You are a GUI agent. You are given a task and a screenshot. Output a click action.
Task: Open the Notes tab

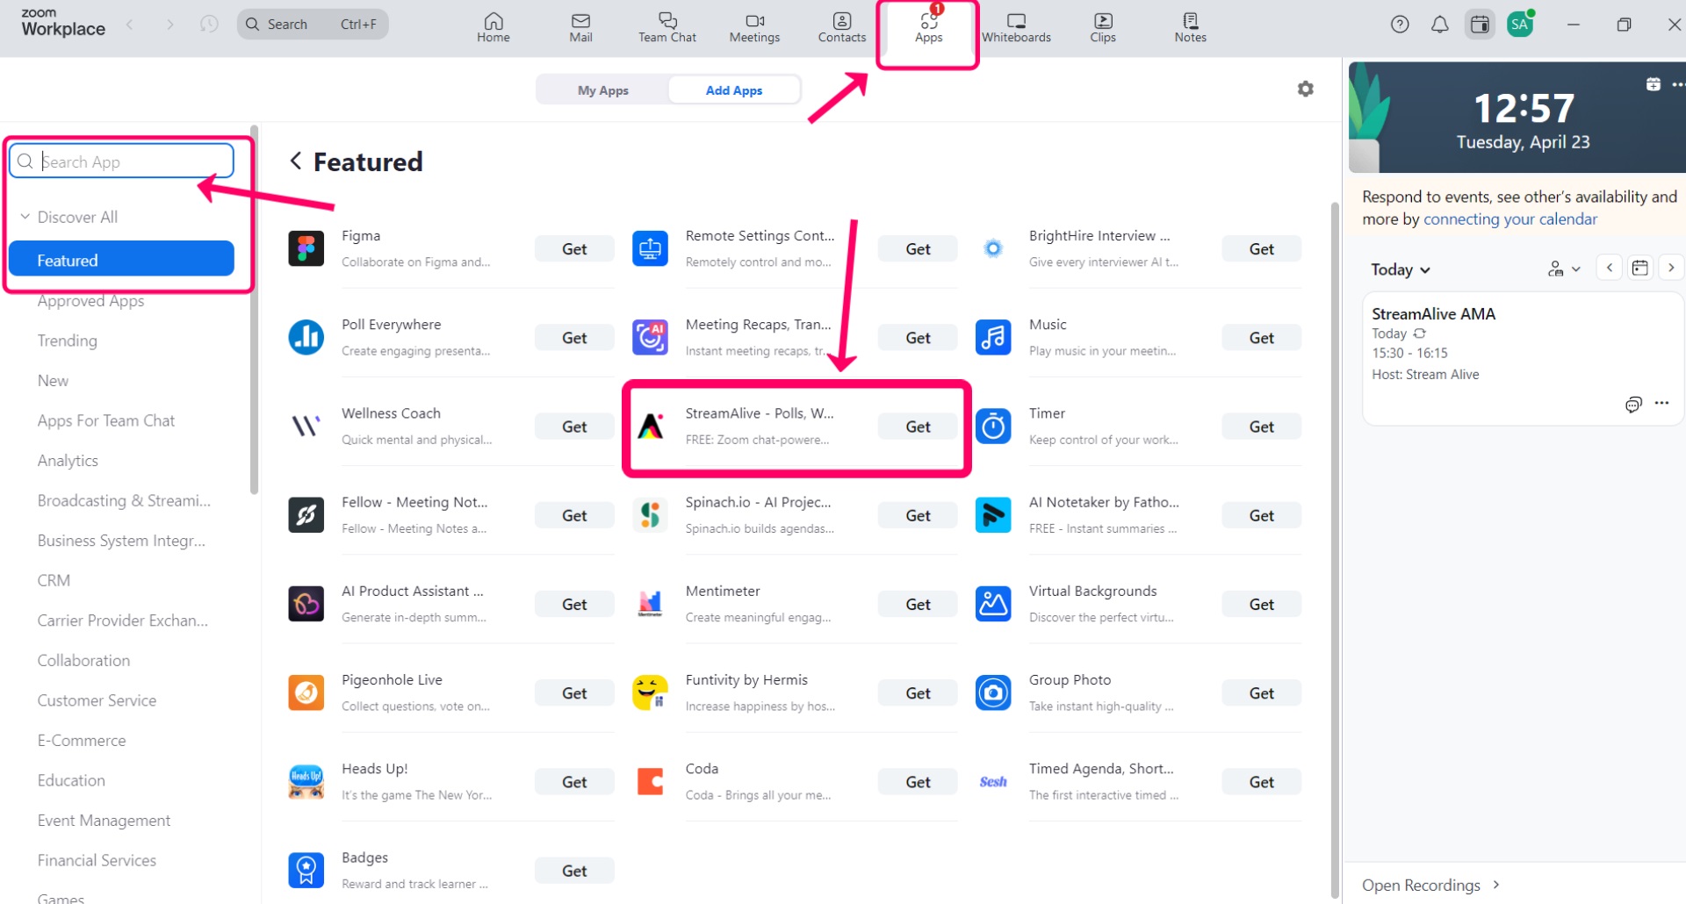point(1190,27)
